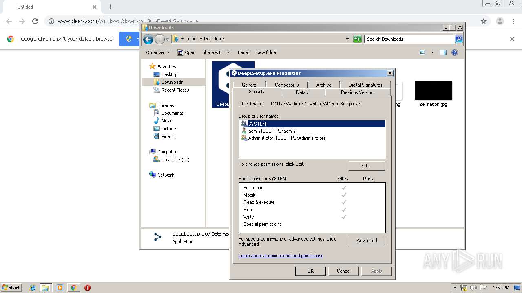This screenshot has height=293, width=522.
Task: Click the volume icon in system tray
Action: [x=473, y=288]
